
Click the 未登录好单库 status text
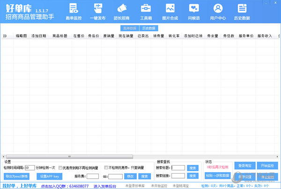pos(135,186)
